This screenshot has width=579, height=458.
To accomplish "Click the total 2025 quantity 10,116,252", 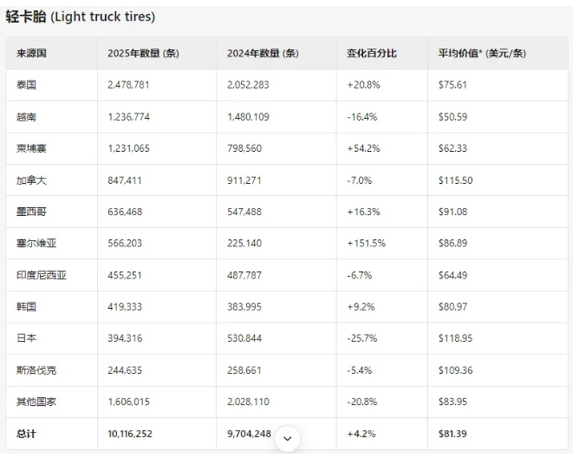I will pos(137,434).
